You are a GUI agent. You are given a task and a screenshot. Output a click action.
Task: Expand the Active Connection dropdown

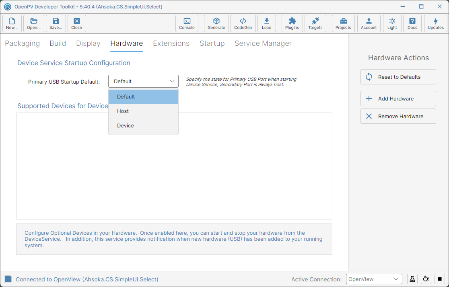(x=374, y=279)
